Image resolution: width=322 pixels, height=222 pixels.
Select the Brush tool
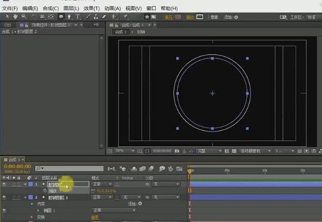[x=88, y=17]
